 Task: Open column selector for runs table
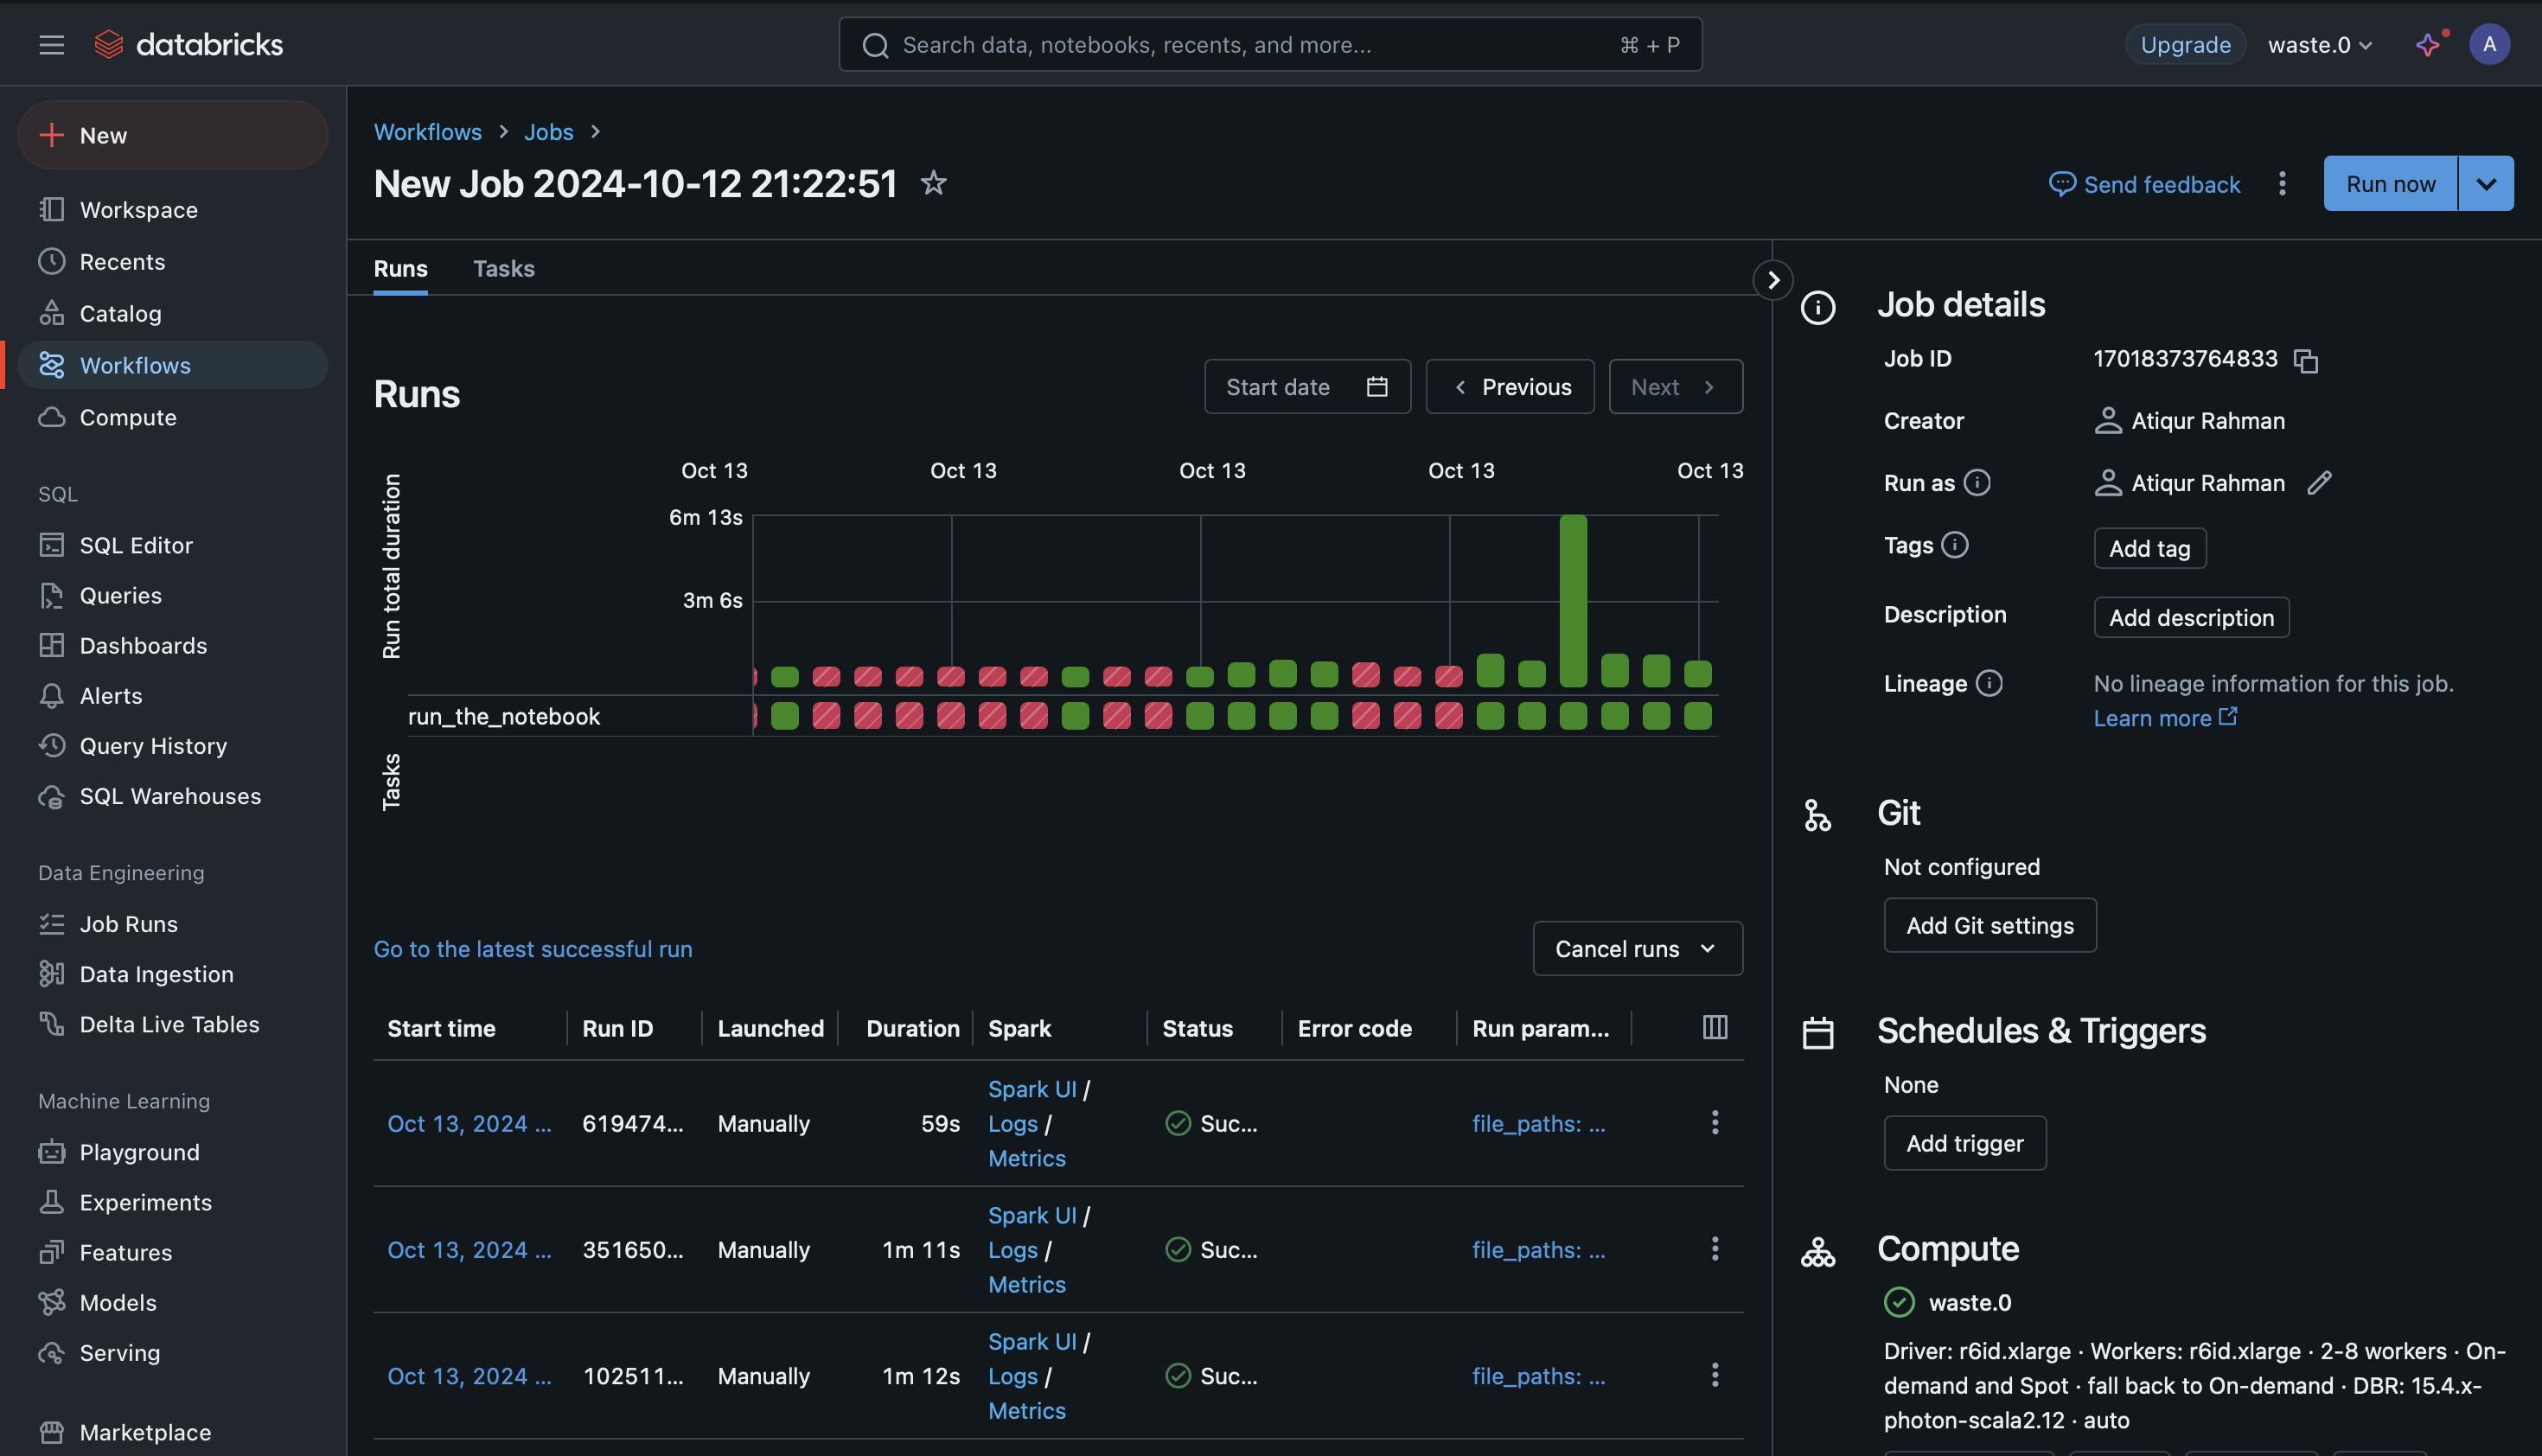tap(1714, 1027)
